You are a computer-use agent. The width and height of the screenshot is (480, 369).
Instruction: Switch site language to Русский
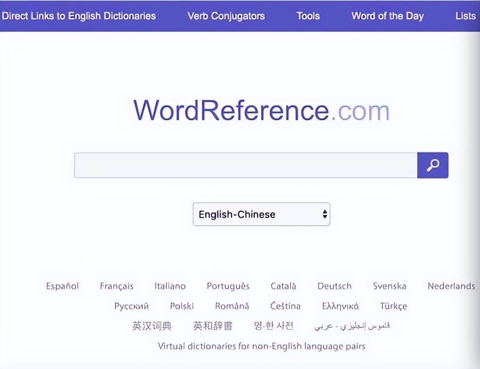point(132,306)
